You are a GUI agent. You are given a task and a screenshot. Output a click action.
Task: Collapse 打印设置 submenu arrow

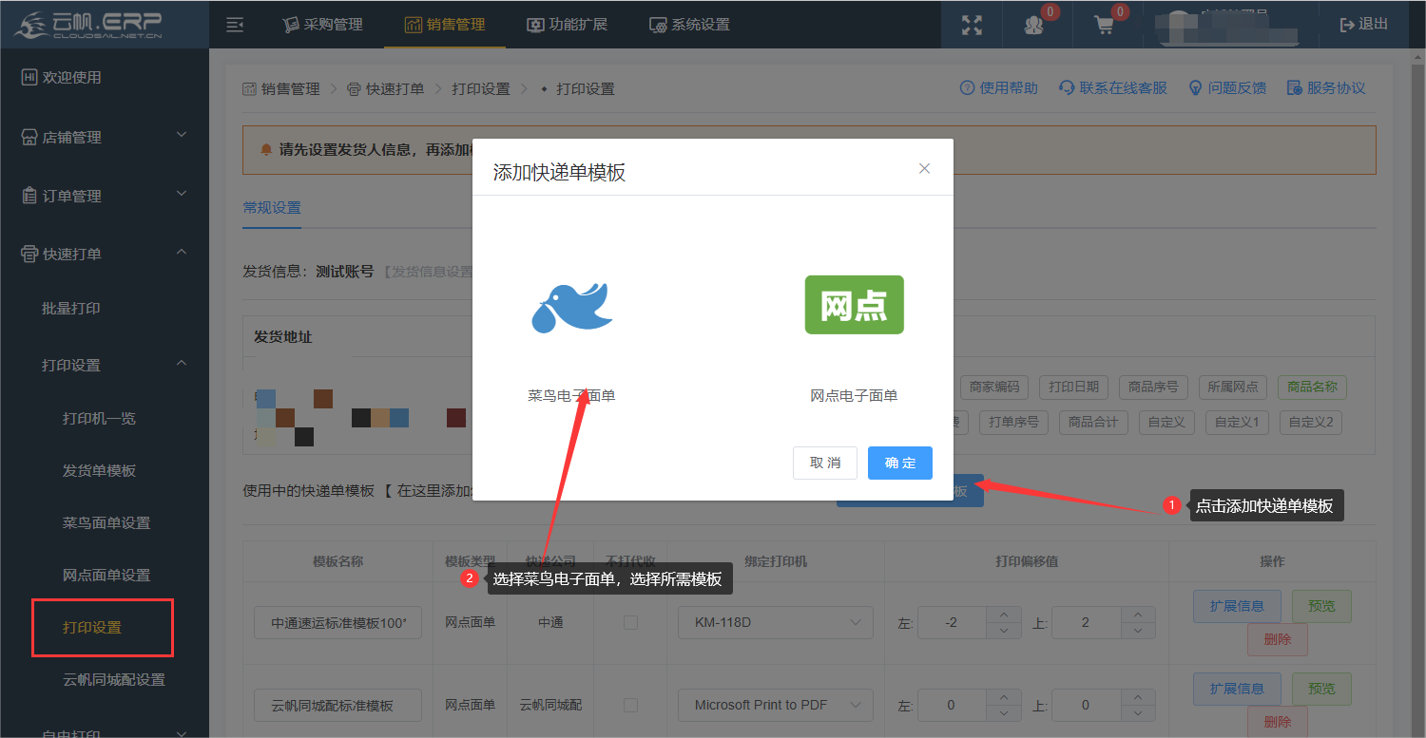[x=182, y=364]
